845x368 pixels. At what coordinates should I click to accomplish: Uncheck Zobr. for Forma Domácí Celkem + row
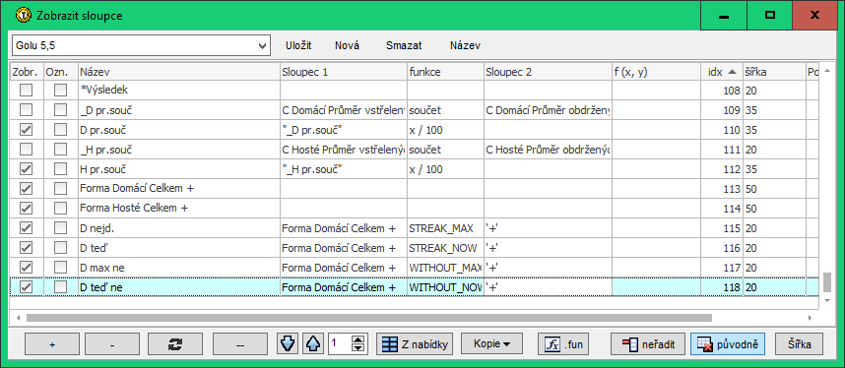pyautogui.click(x=26, y=189)
